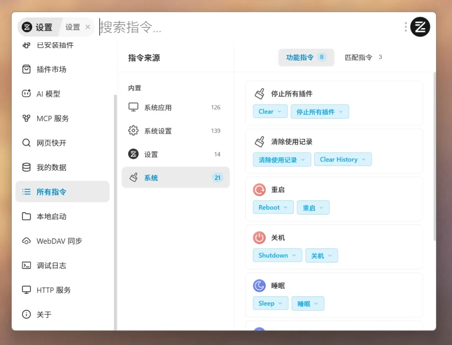Click the 搜索指令 search input field
452x345 pixels.
[x=249, y=27]
